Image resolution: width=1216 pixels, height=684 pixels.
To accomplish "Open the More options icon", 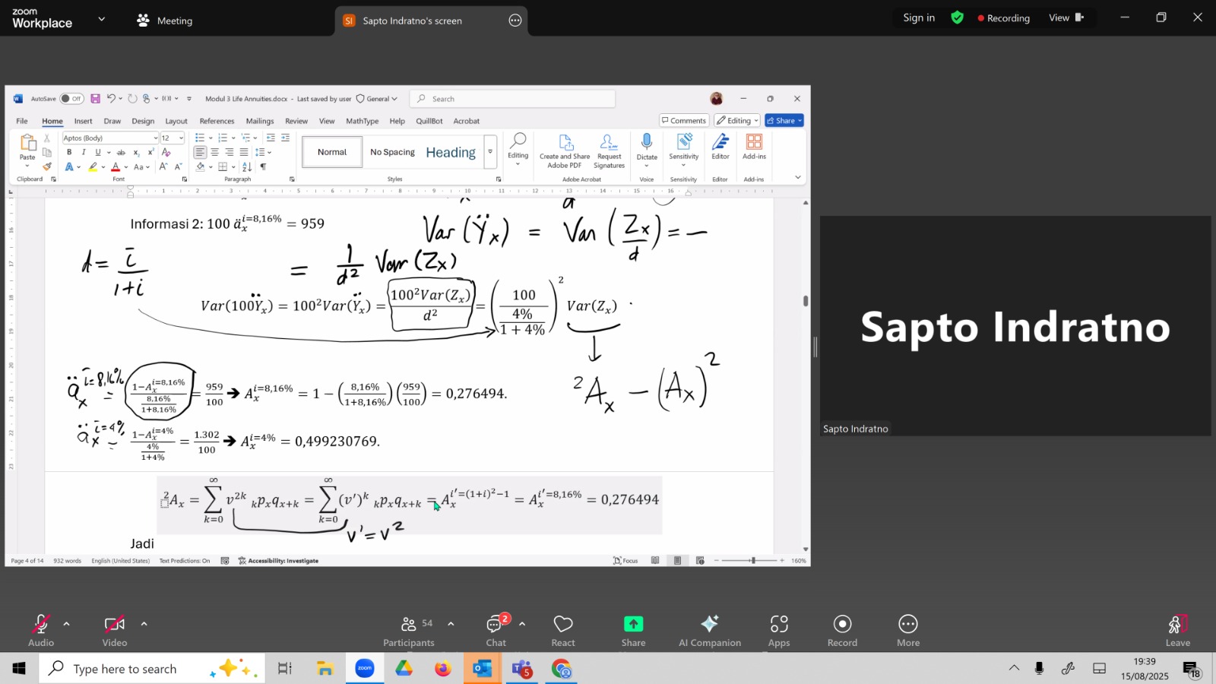I will click(907, 625).
